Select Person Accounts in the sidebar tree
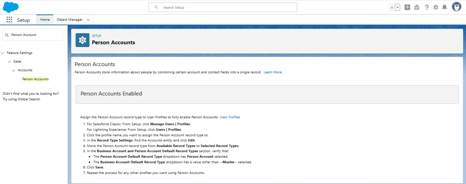The height and width of the screenshot is (184, 466). click(35, 79)
